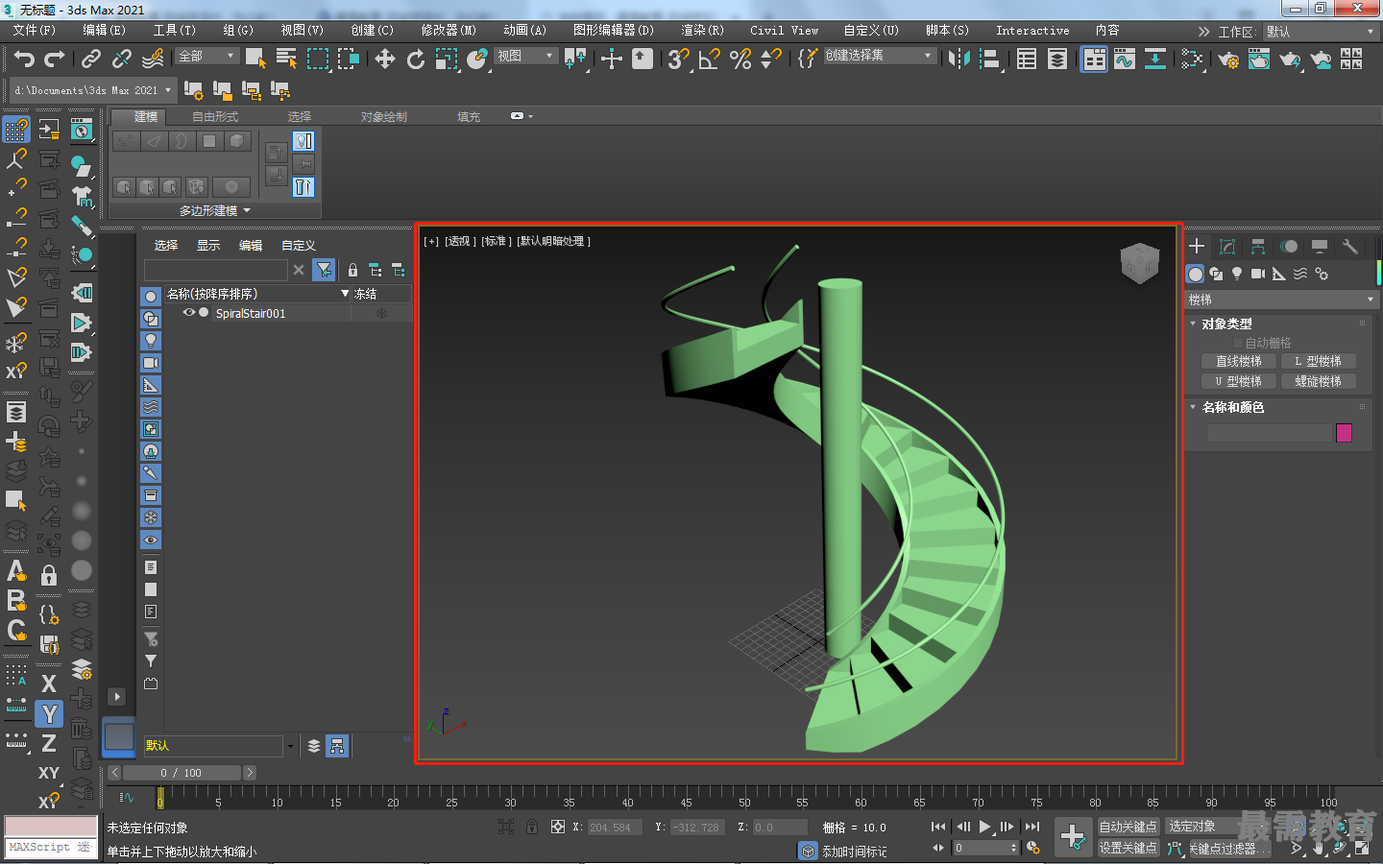Open Render Setup teapot with gear
This screenshot has width=1383, height=864.
click(x=1228, y=59)
